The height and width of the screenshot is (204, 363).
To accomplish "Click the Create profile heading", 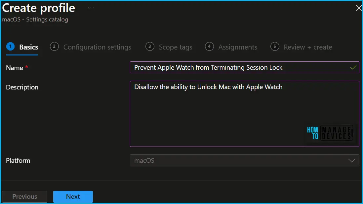I will click(x=39, y=8).
